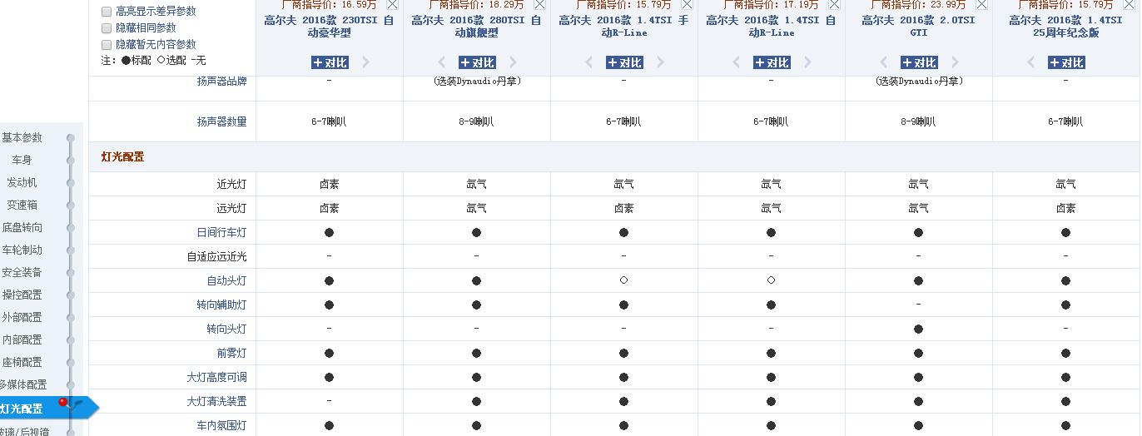
Task: Jump to 基本参数 section in sidebar
Action: 22,137
